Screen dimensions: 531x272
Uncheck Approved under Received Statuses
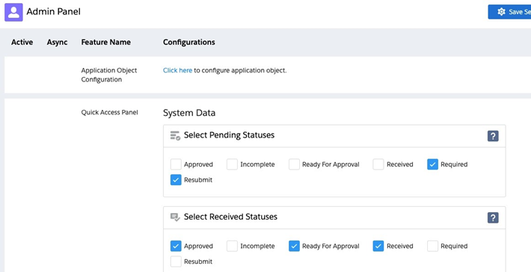[x=176, y=246]
